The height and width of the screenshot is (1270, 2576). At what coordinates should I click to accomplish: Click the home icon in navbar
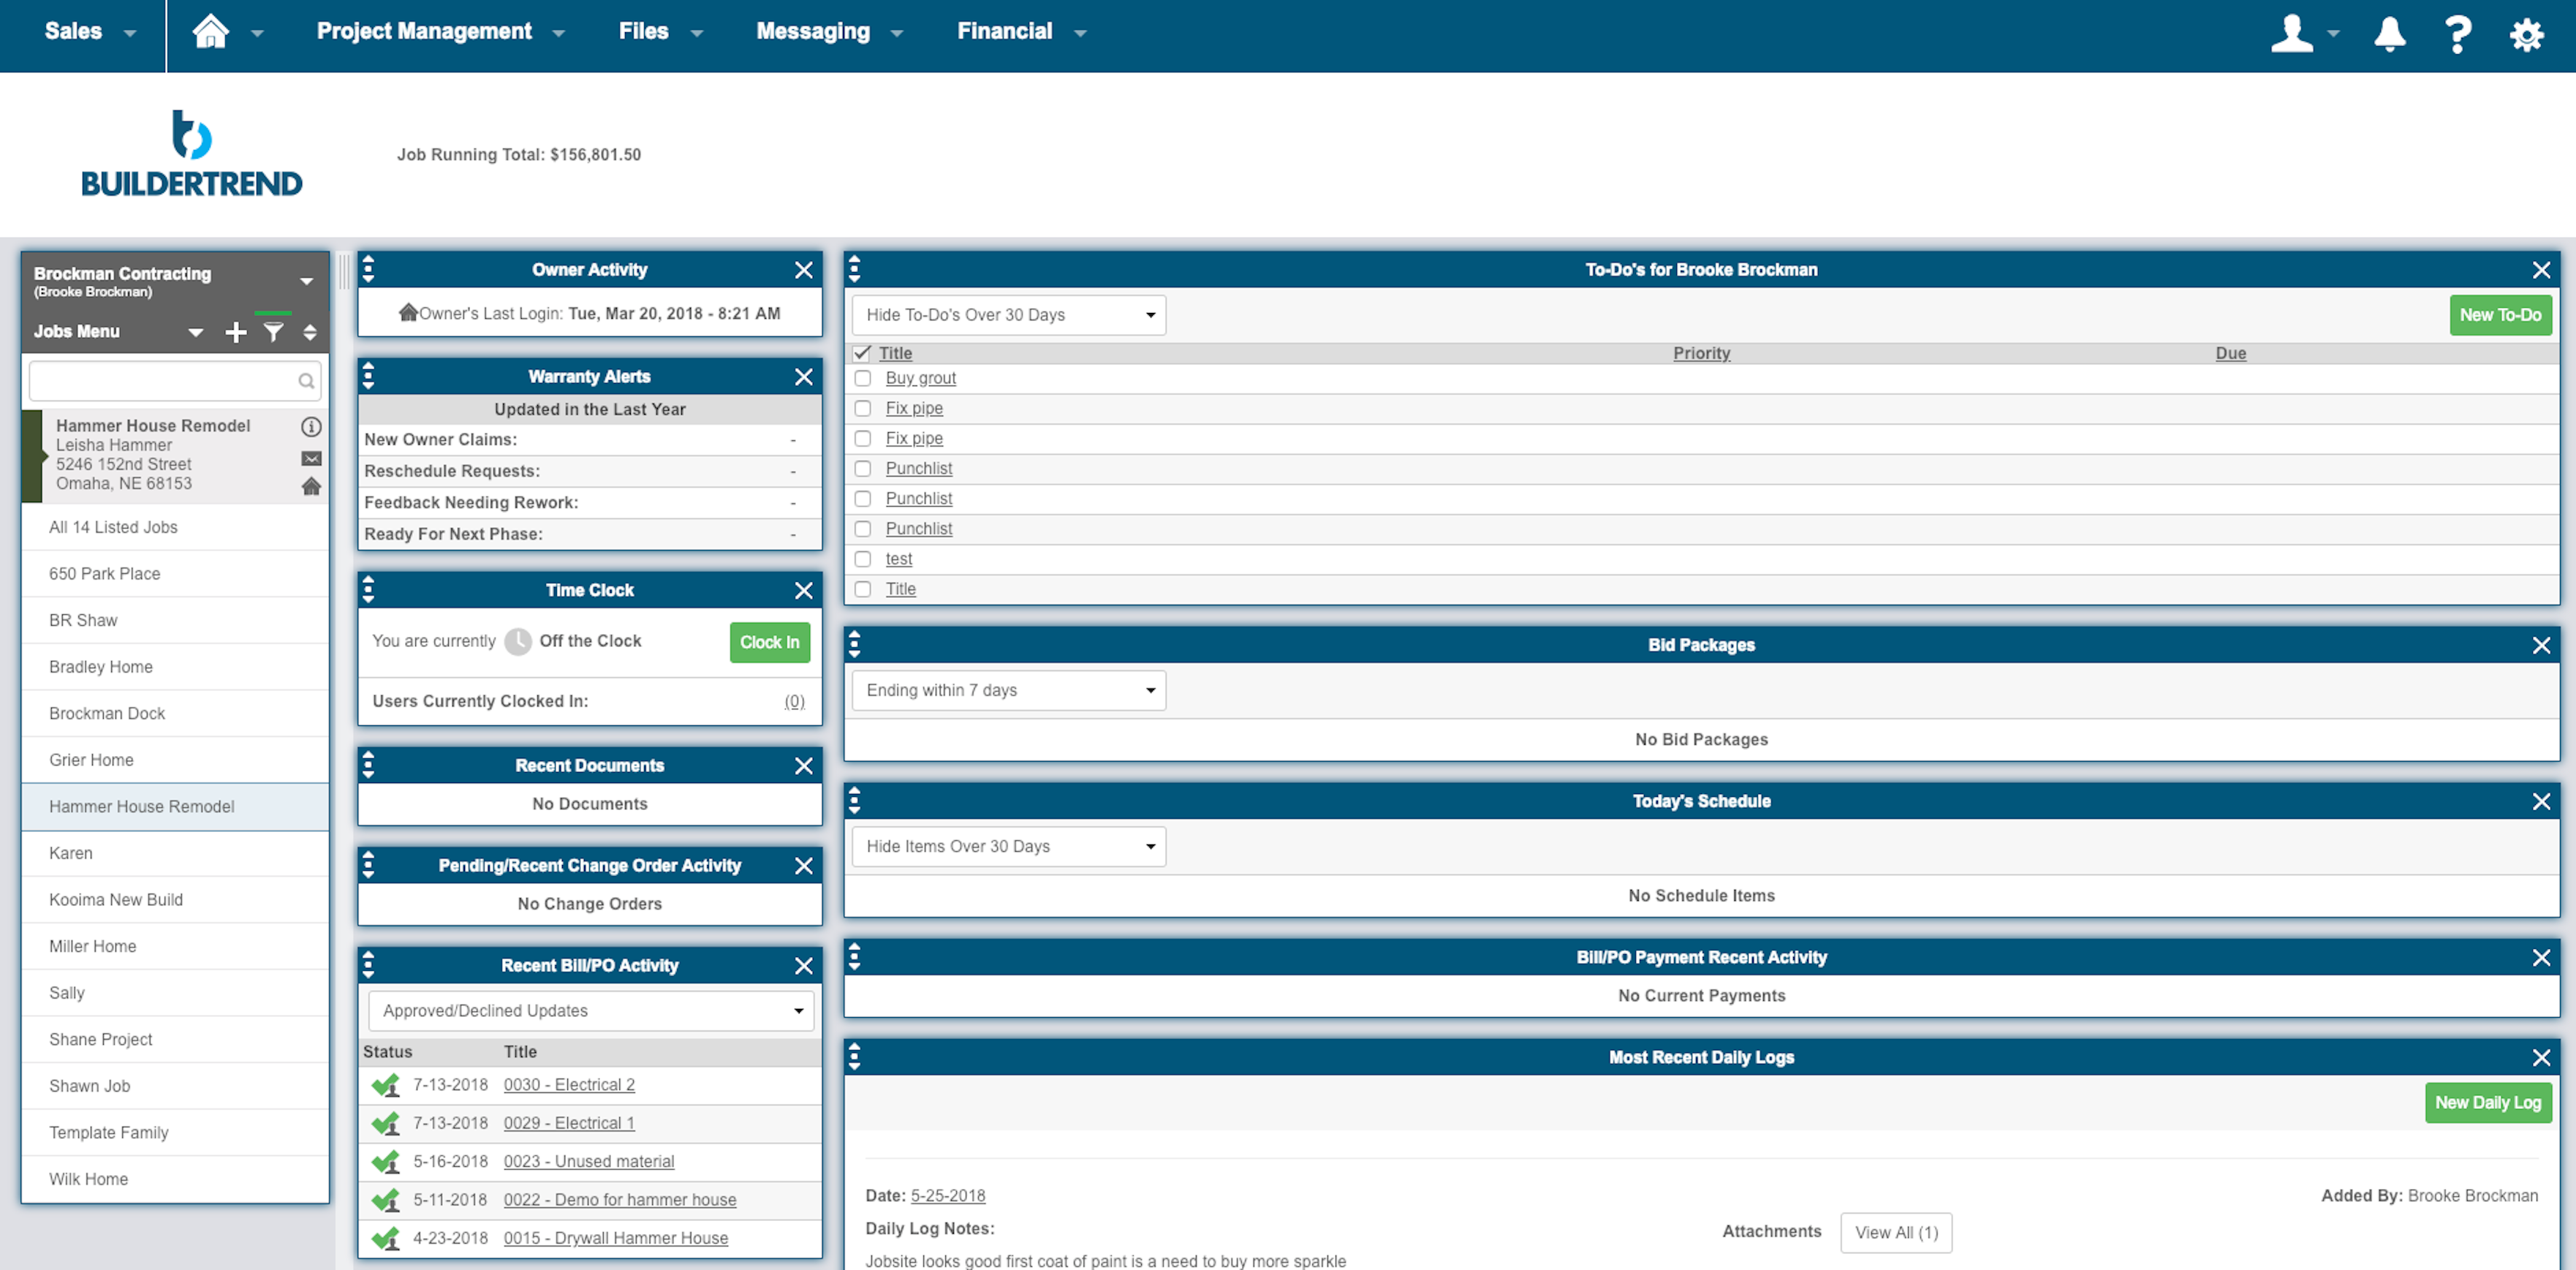210,32
